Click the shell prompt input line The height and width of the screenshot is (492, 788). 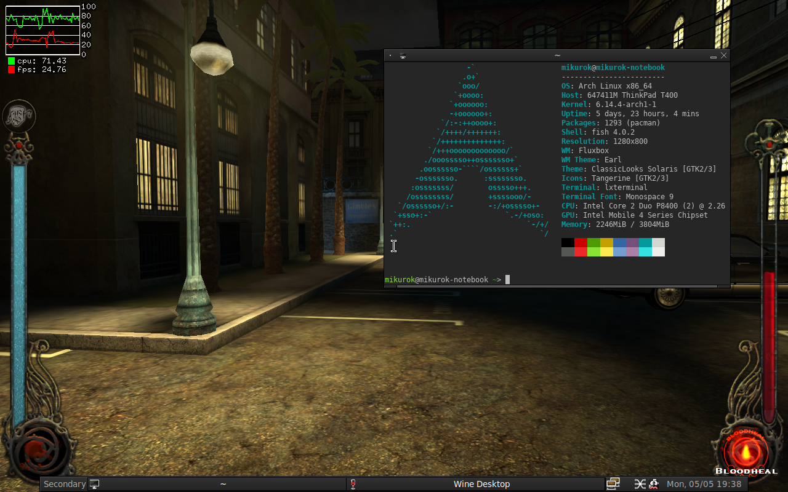pyautogui.click(x=557, y=280)
